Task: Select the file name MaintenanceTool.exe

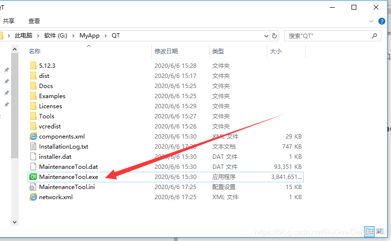Action: pyautogui.click(x=68, y=177)
